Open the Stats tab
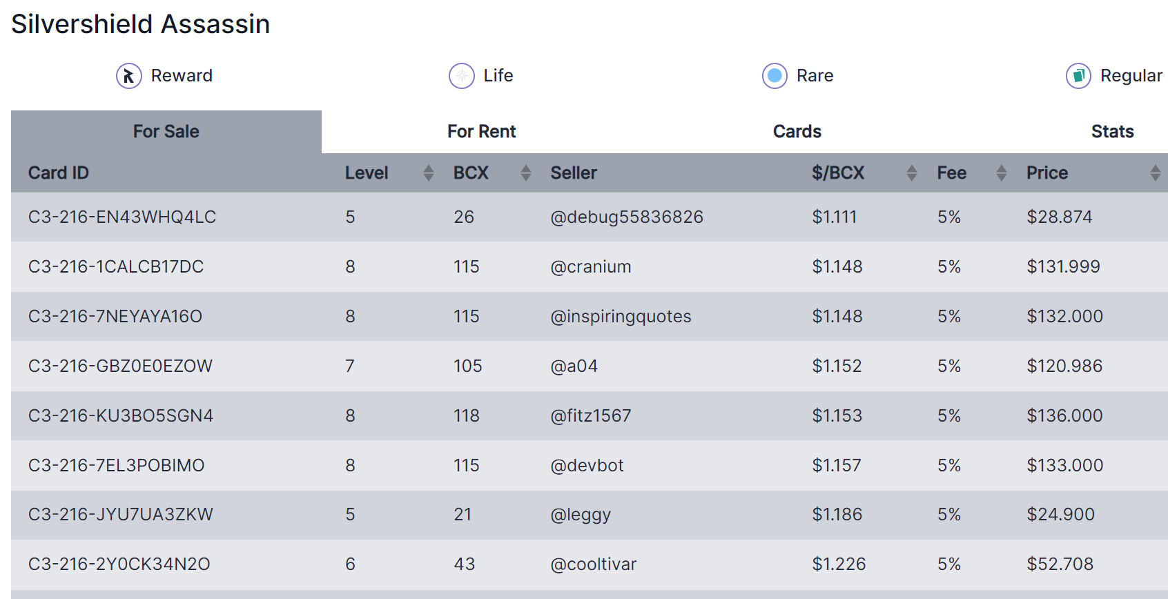 pos(1112,132)
